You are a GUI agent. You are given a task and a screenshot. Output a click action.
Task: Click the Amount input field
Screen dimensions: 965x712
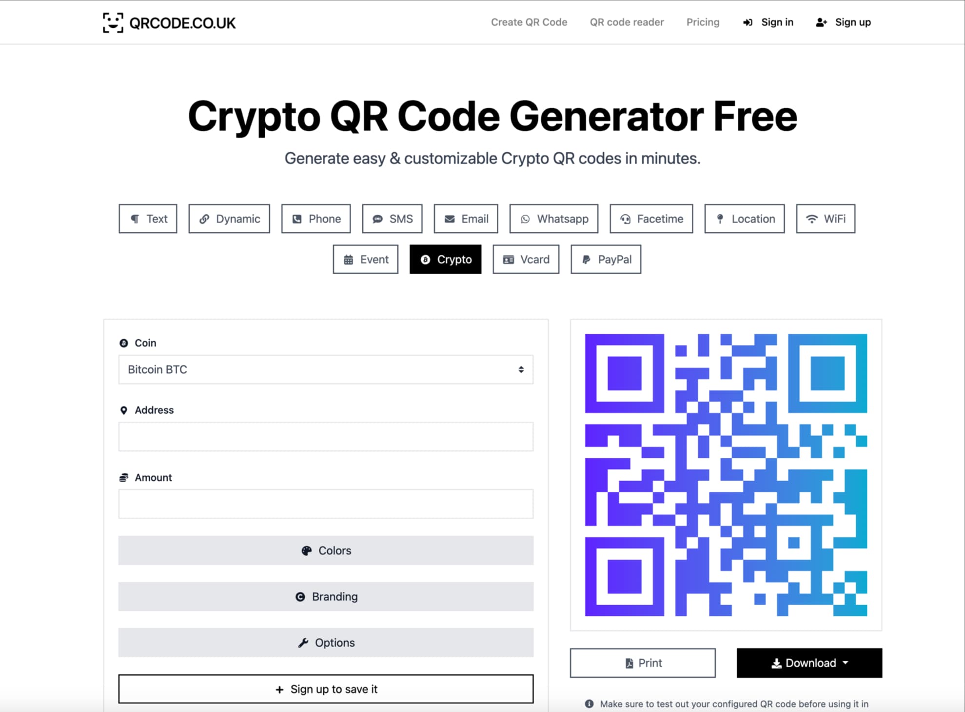point(325,504)
